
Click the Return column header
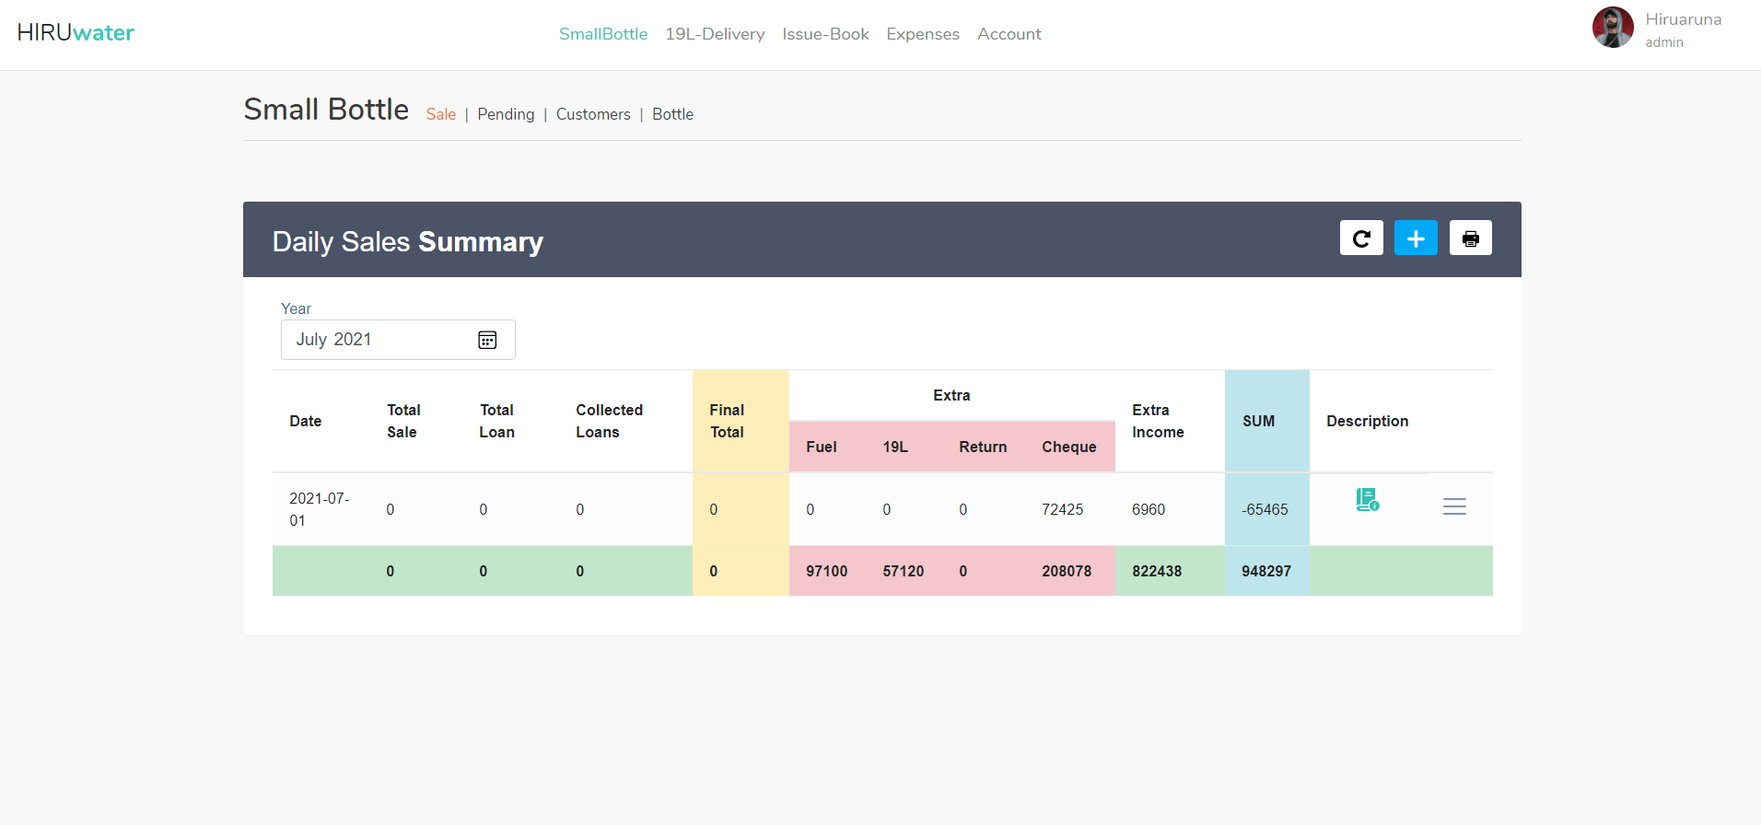coord(983,447)
